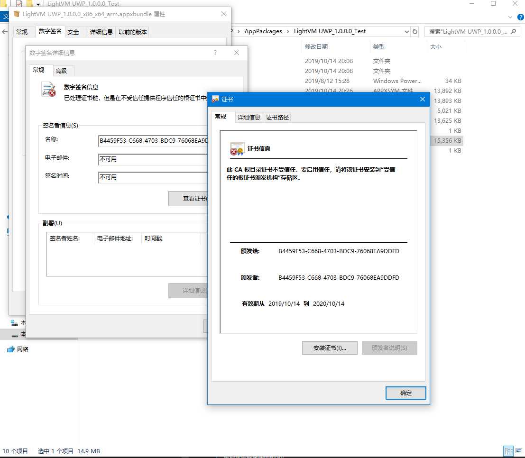Click the back arrow in Explorer

click(5, 32)
